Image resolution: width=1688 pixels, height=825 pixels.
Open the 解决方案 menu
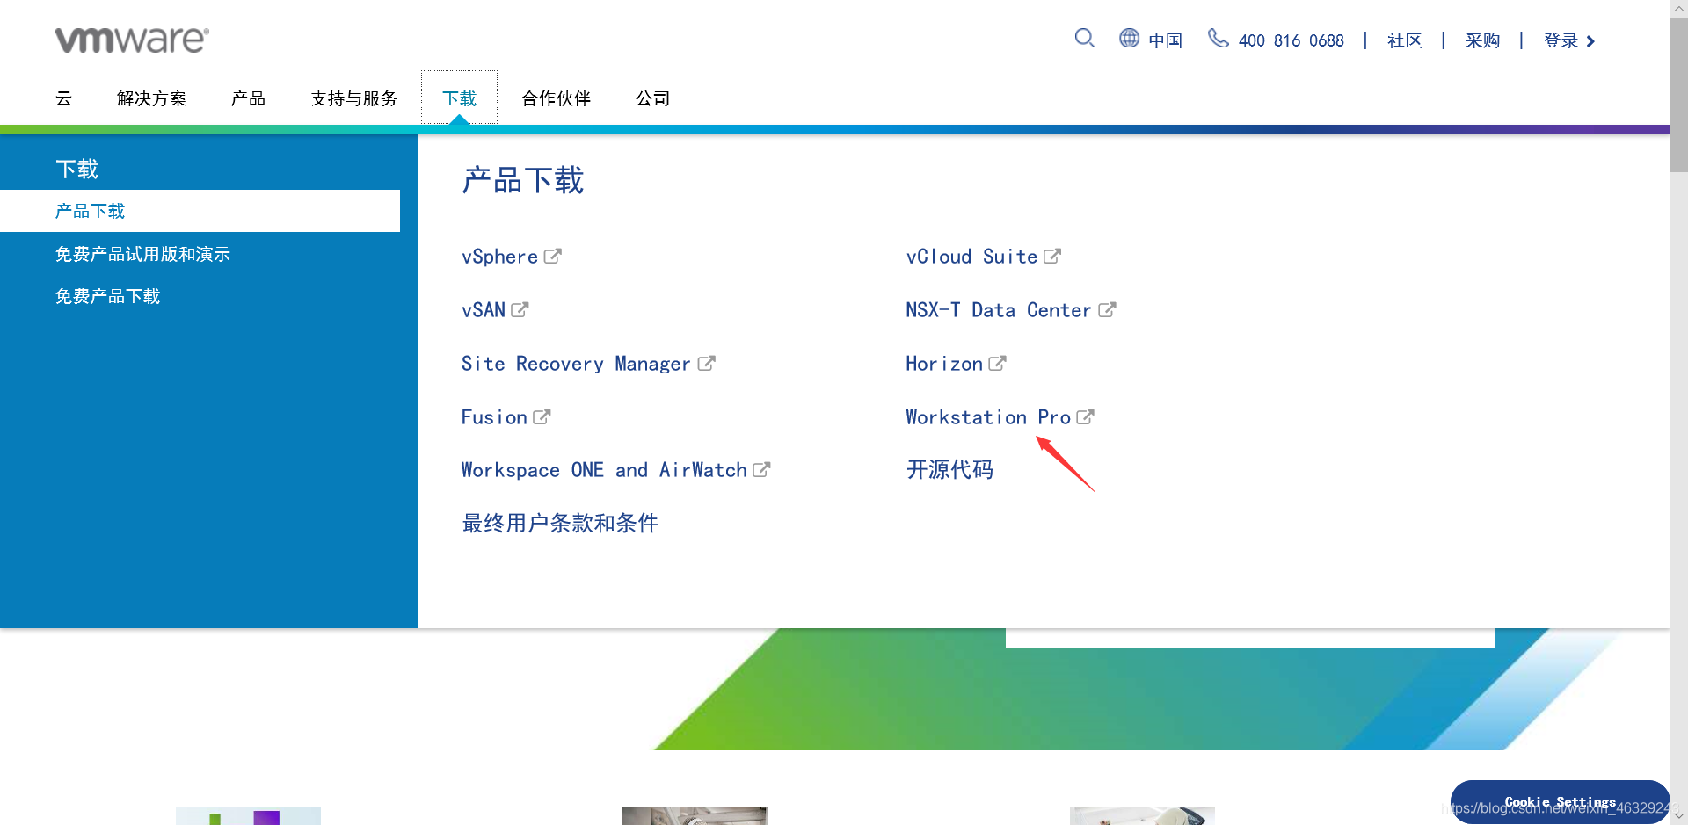[x=151, y=98]
